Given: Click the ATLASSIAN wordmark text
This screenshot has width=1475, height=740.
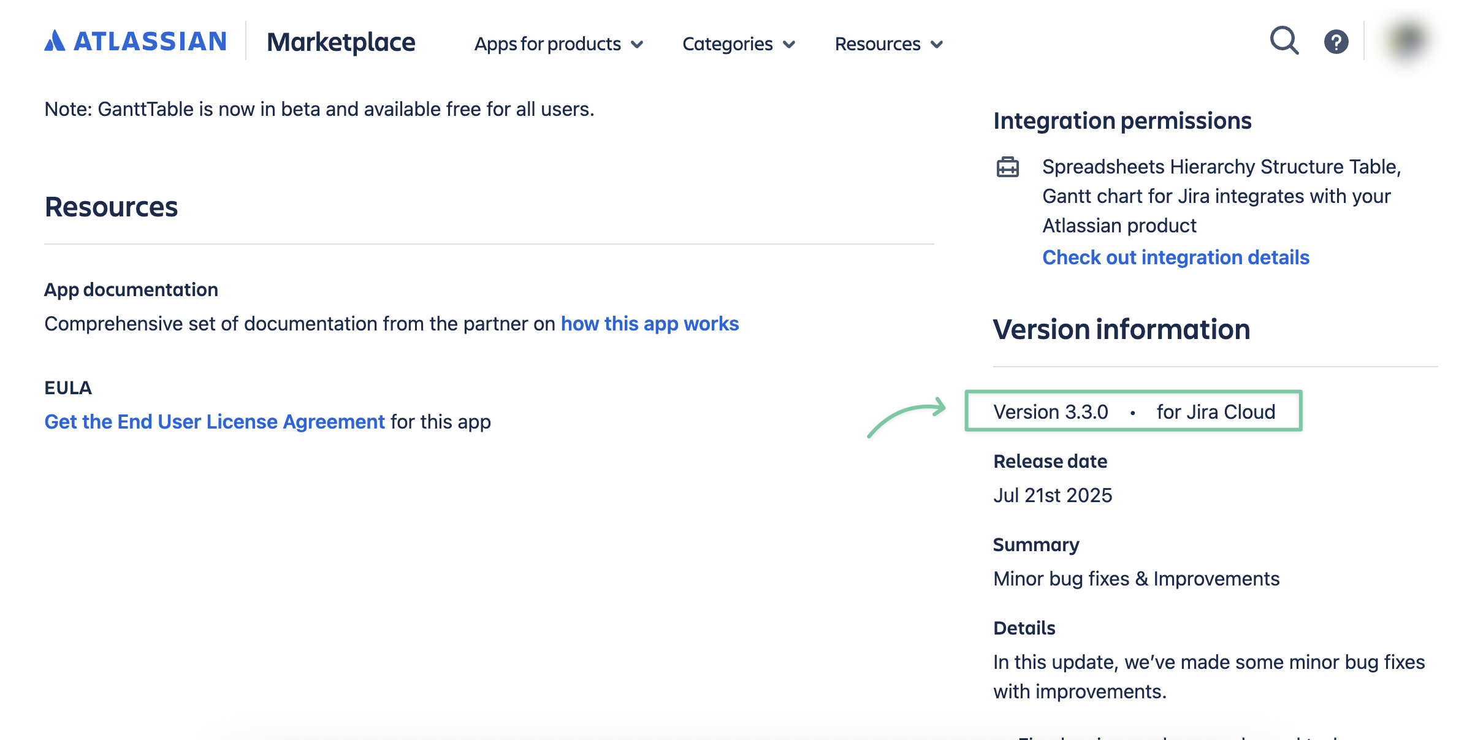Looking at the screenshot, I should click(x=150, y=42).
